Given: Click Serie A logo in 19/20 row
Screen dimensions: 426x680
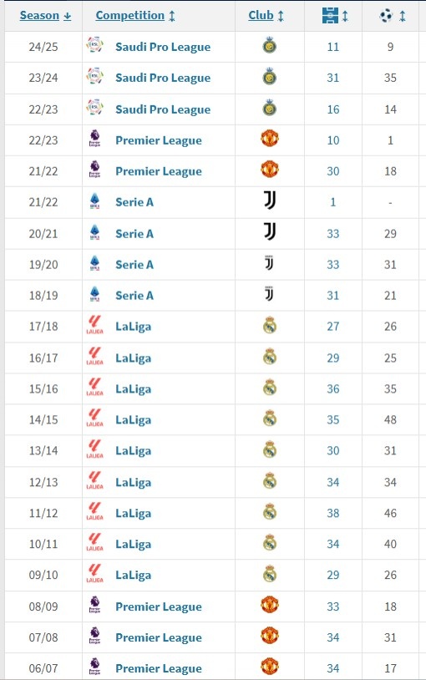Looking at the screenshot, I should pyautogui.click(x=94, y=264).
